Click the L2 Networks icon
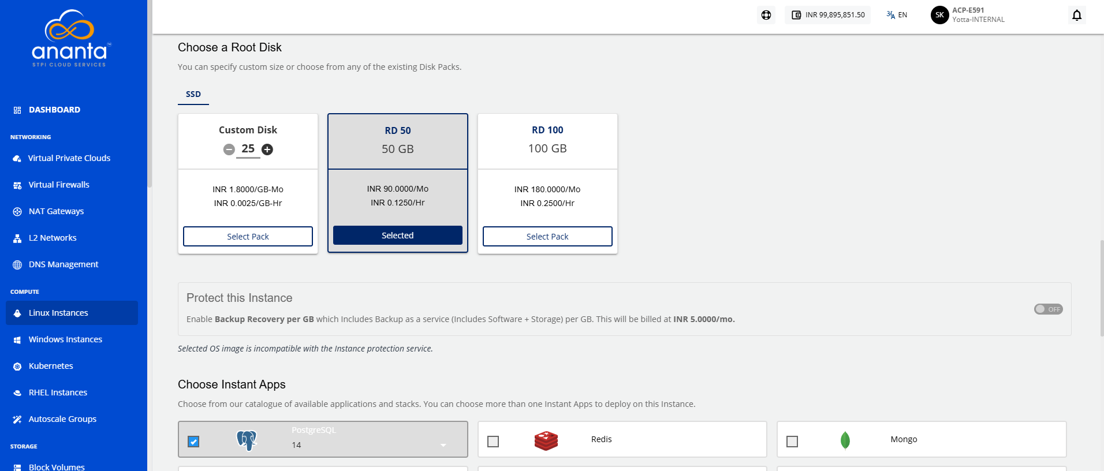The height and width of the screenshot is (471, 1104). (x=17, y=238)
